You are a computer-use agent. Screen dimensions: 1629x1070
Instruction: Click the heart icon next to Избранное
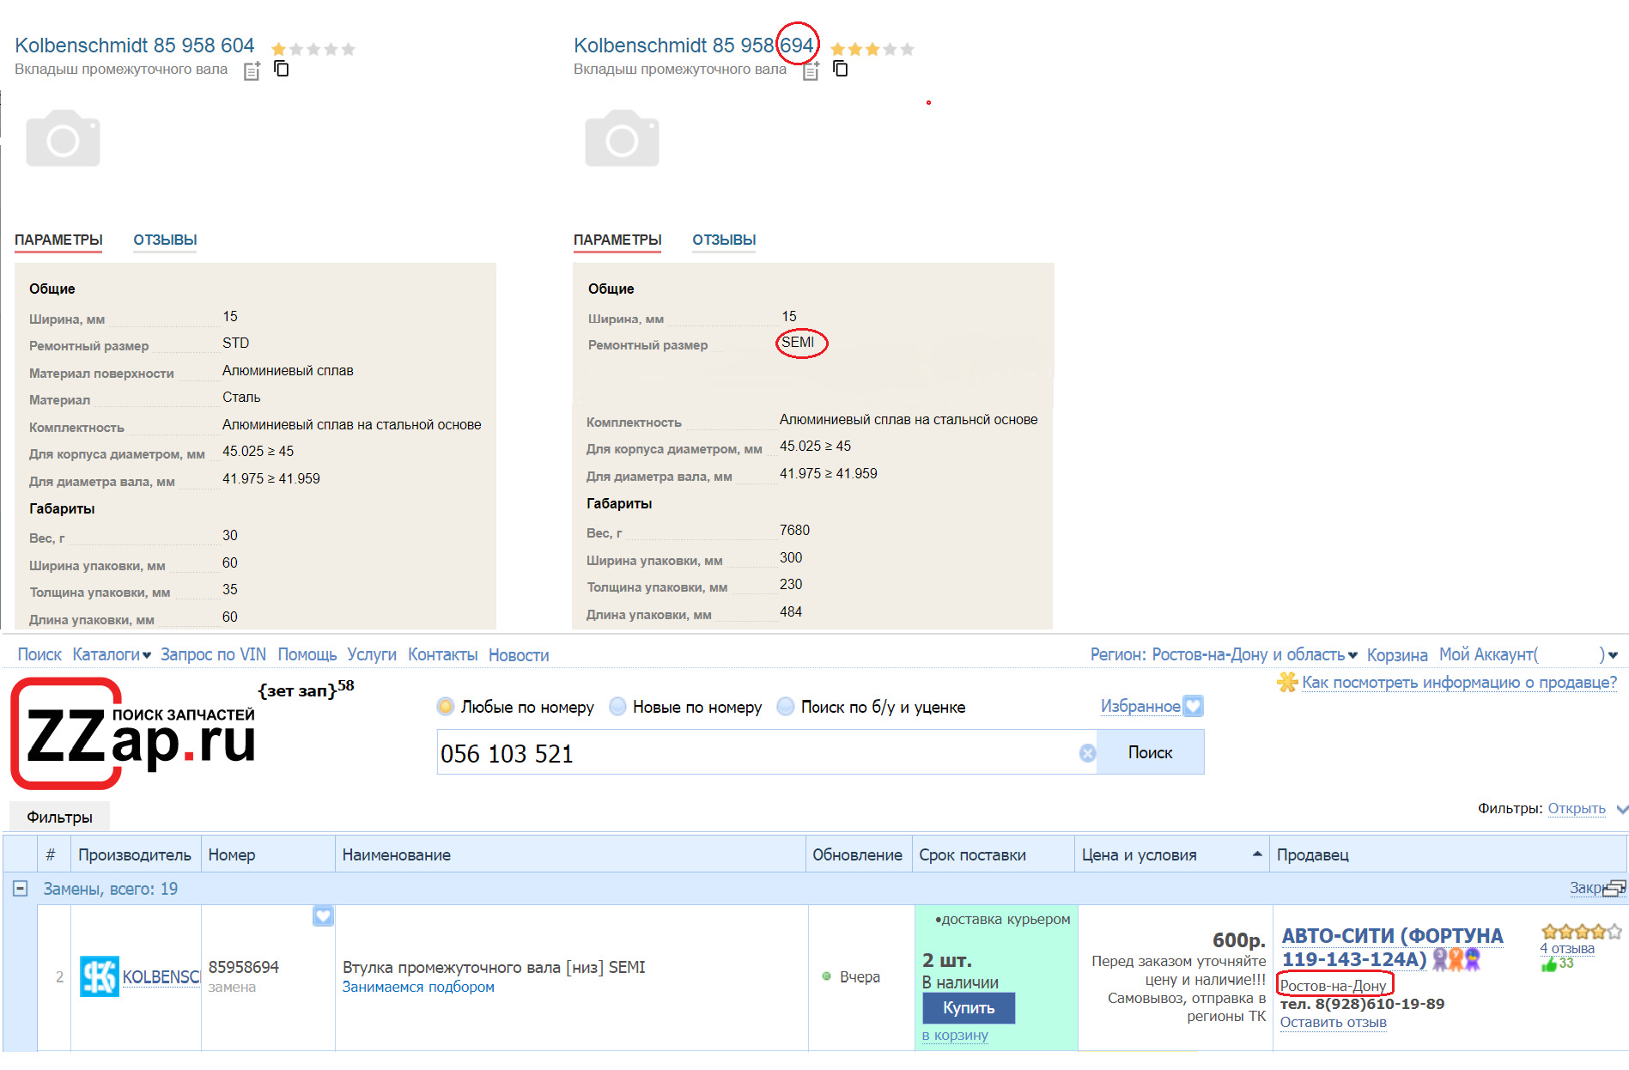(1193, 706)
